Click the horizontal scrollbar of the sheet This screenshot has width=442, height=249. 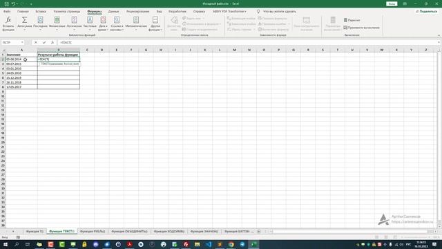[x=352, y=232]
